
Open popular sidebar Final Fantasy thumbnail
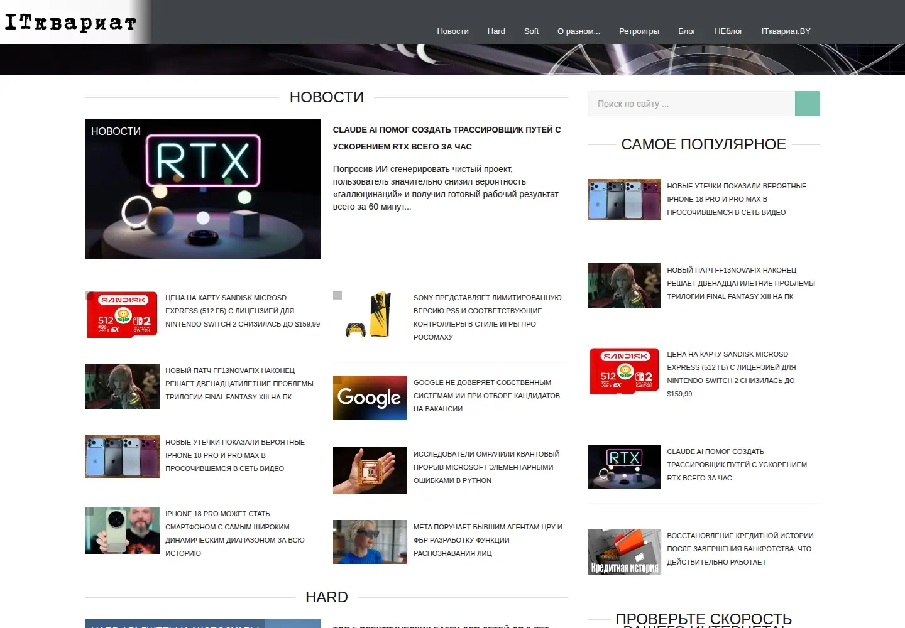pyautogui.click(x=624, y=286)
